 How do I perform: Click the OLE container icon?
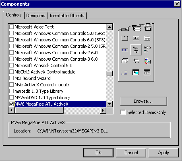[147, 28]
